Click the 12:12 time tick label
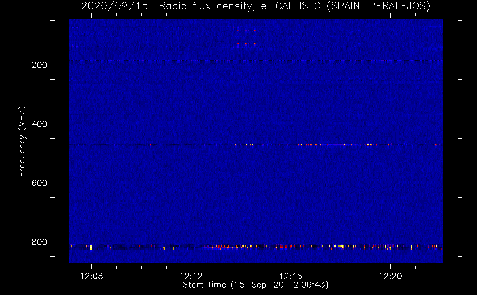This screenshot has height=295, width=477. point(191,276)
